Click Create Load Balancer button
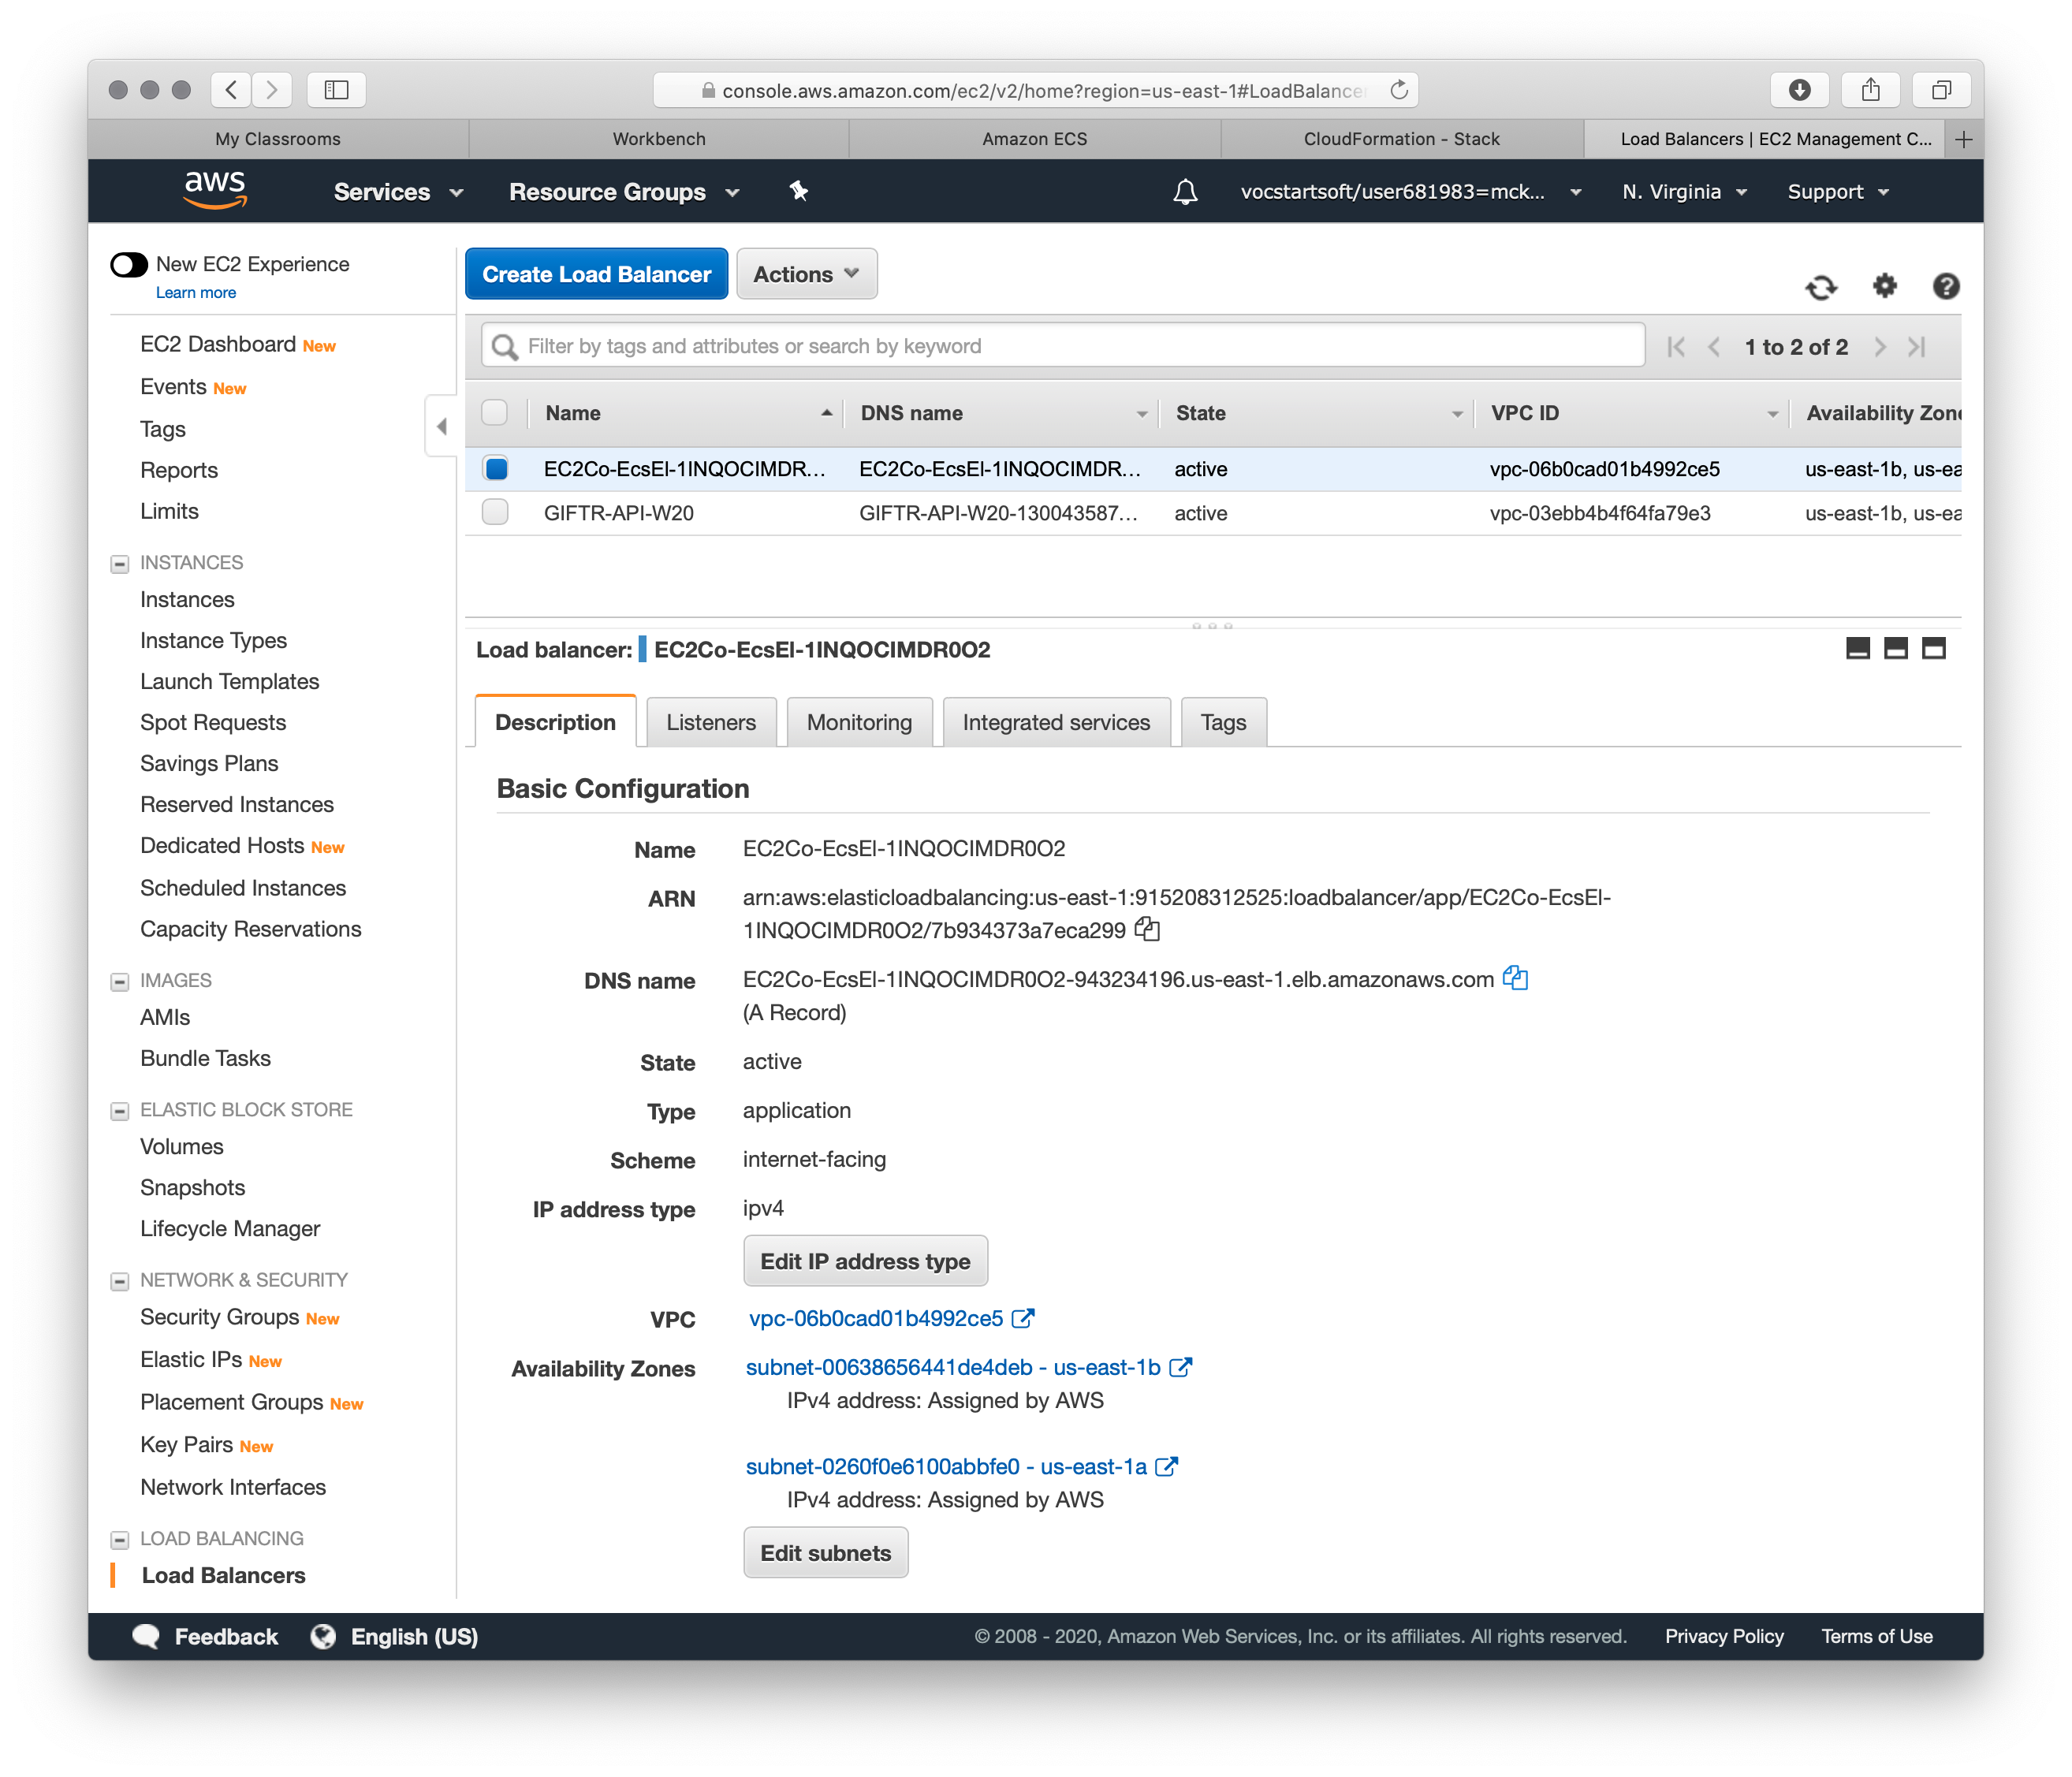Screen dimensions: 2072x1777 click(x=596, y=274)
